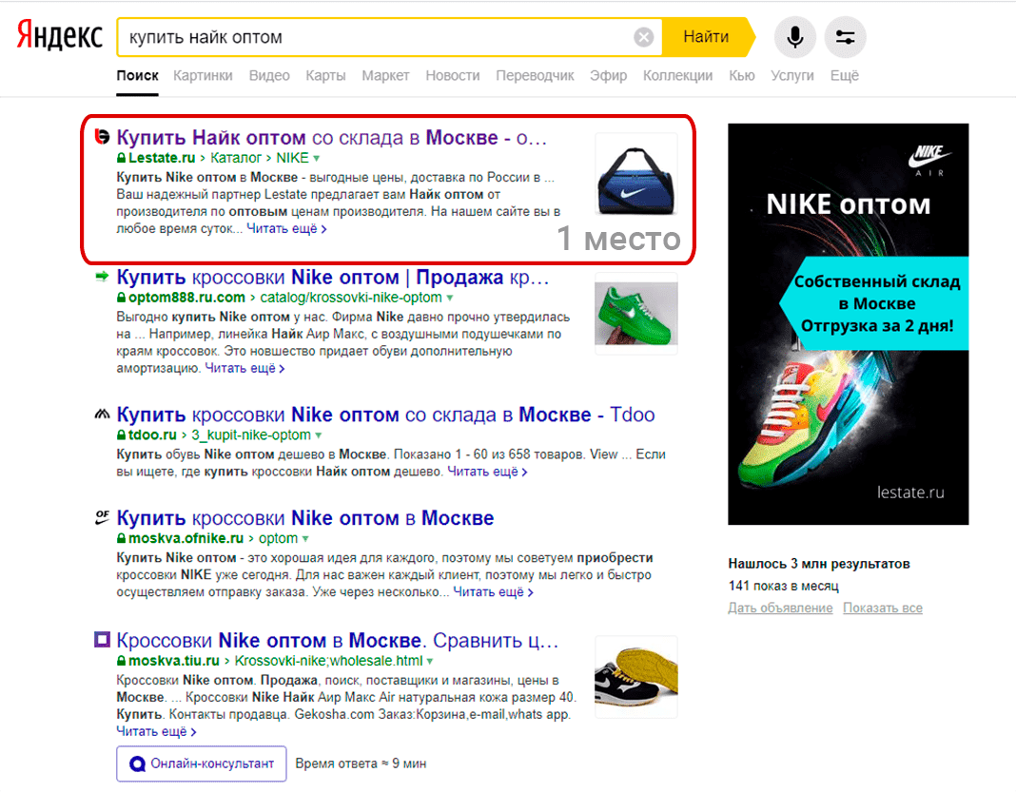Click the Krossovki-nike;wholesale.html path link

[328, 661]
